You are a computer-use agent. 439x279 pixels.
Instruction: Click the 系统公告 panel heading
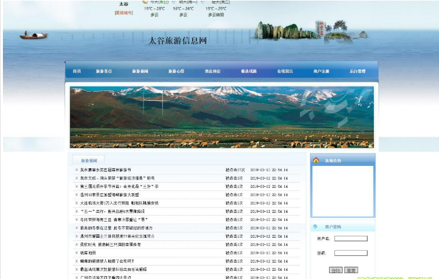[333, 161]
